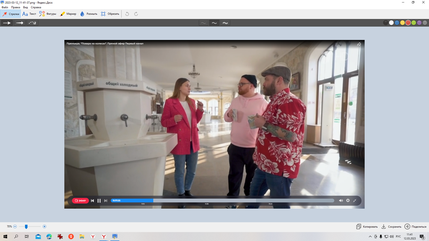Choose the Фигуры shapes tool

[48, 14]
